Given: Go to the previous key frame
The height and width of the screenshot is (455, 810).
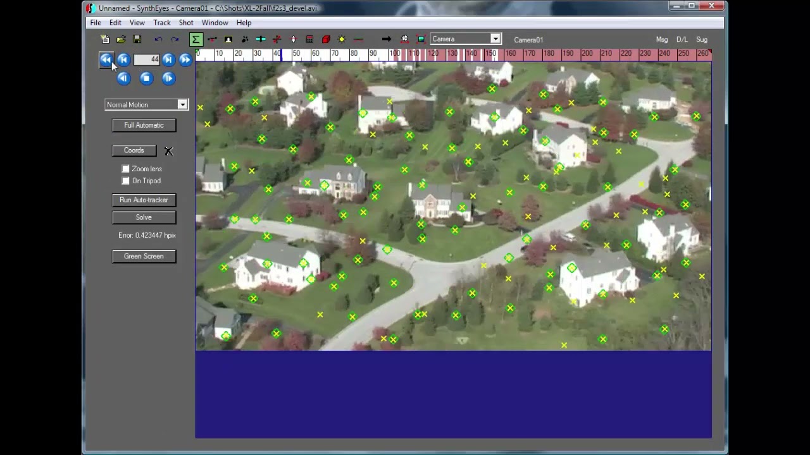Looking at the screenshot, I should 123,59.
